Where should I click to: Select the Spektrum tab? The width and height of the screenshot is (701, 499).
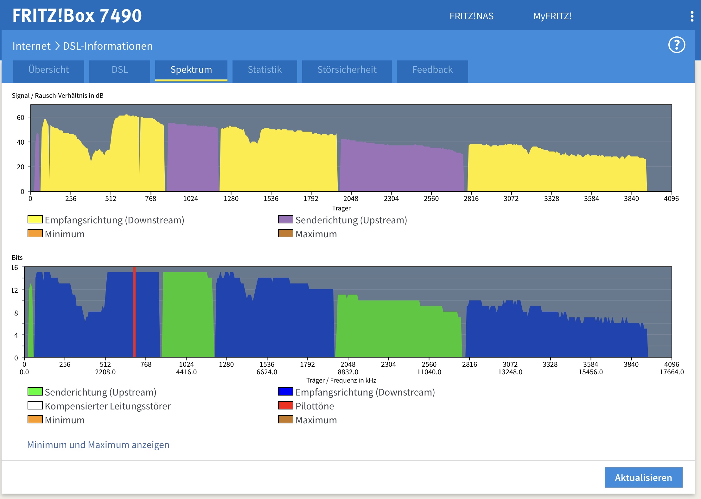click(191, 70)
